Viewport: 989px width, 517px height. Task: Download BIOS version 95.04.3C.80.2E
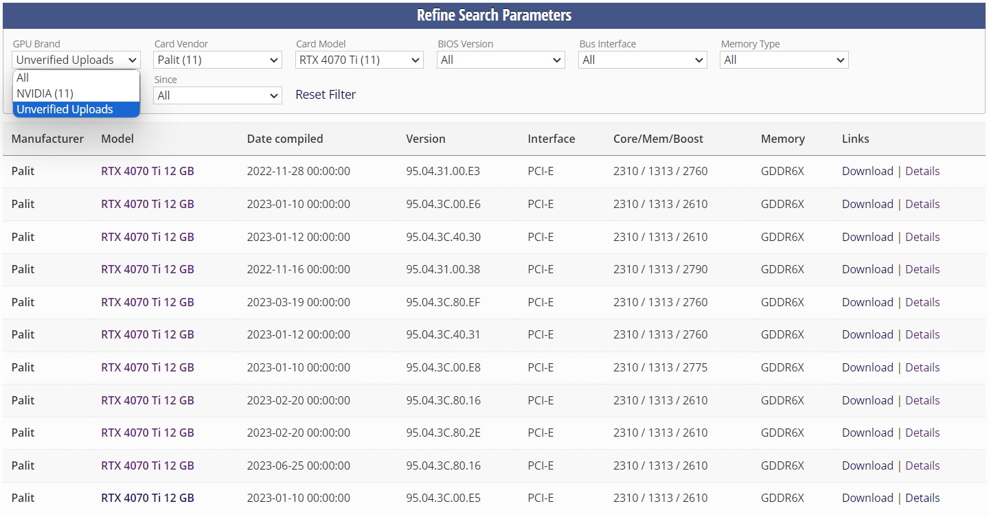(x=867, y=433)
